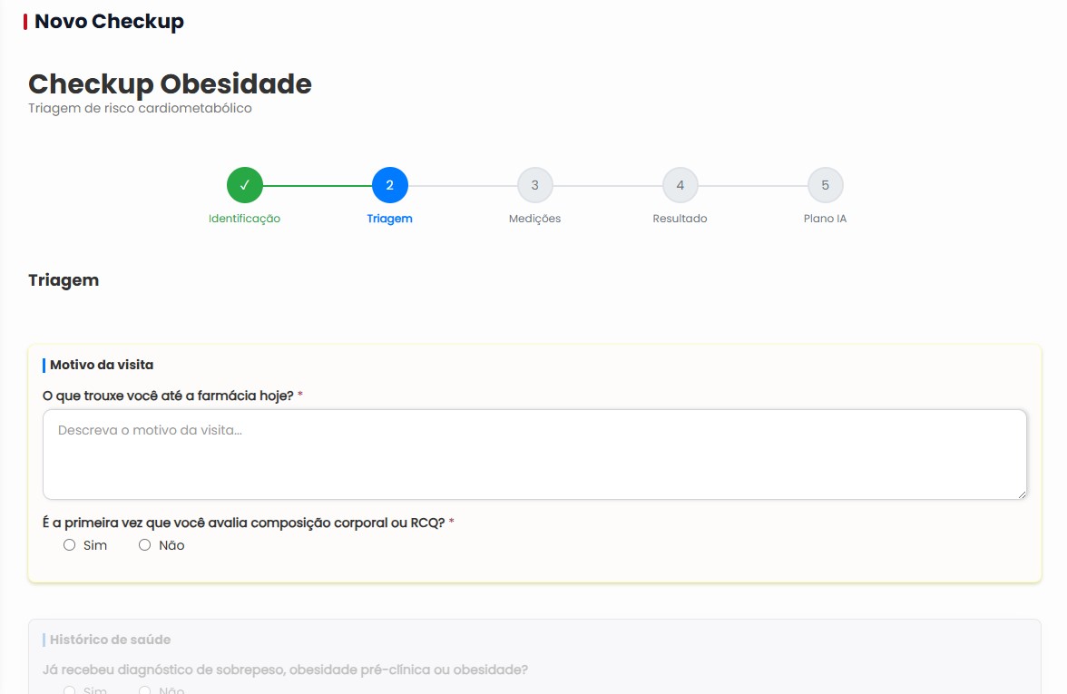This screenshot has width=1067, height=694.
Task: Open the Medições step label
Action: point(535,219)
